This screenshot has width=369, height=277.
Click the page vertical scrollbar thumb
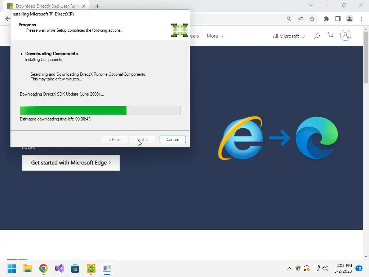366,57
